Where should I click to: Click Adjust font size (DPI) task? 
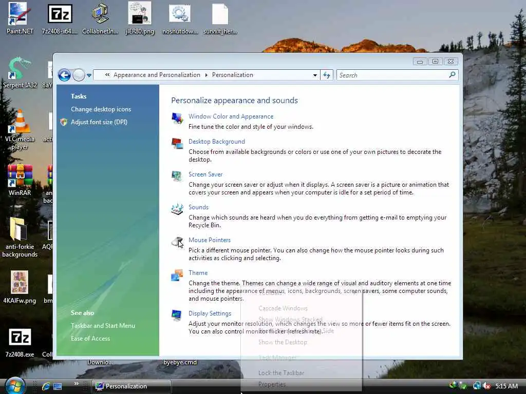pyautogui.click(x=99, y=122)
